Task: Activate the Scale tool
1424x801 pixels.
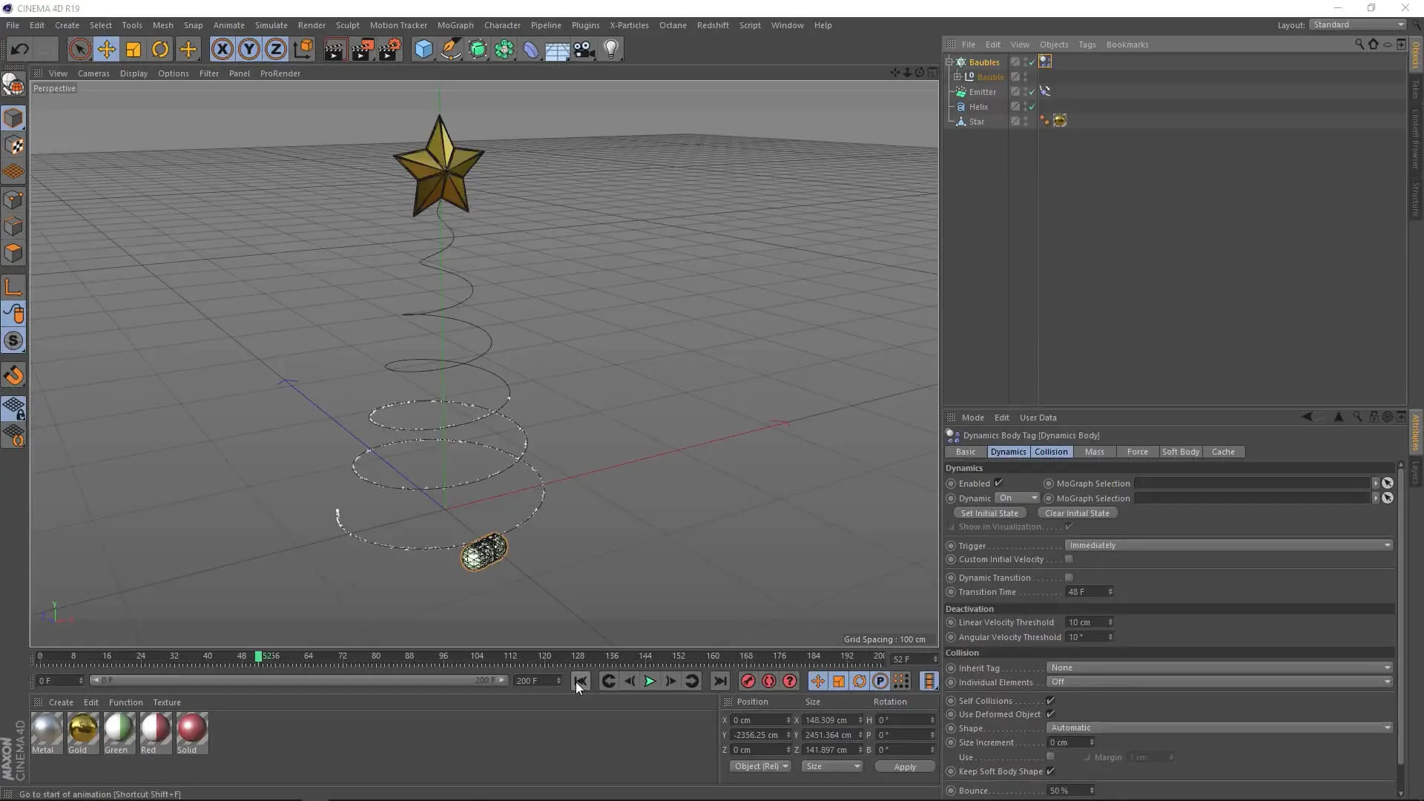Action: click(x=133, y=50)
